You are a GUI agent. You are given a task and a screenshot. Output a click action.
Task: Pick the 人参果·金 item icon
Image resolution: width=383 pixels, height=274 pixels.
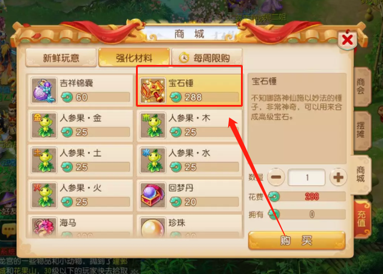[44, 125]
